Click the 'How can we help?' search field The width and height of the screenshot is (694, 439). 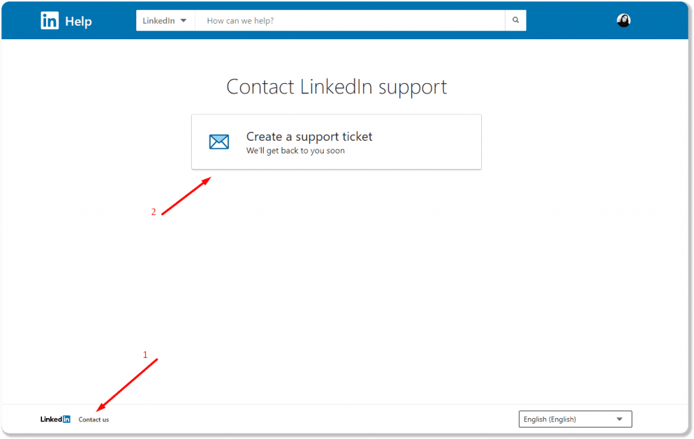(339, 20)
